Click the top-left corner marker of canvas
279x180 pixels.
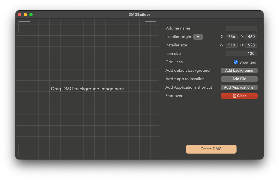coord(20,23)
